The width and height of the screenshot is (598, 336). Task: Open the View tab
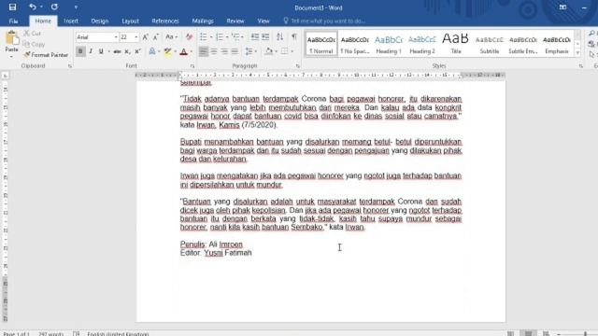263,21
